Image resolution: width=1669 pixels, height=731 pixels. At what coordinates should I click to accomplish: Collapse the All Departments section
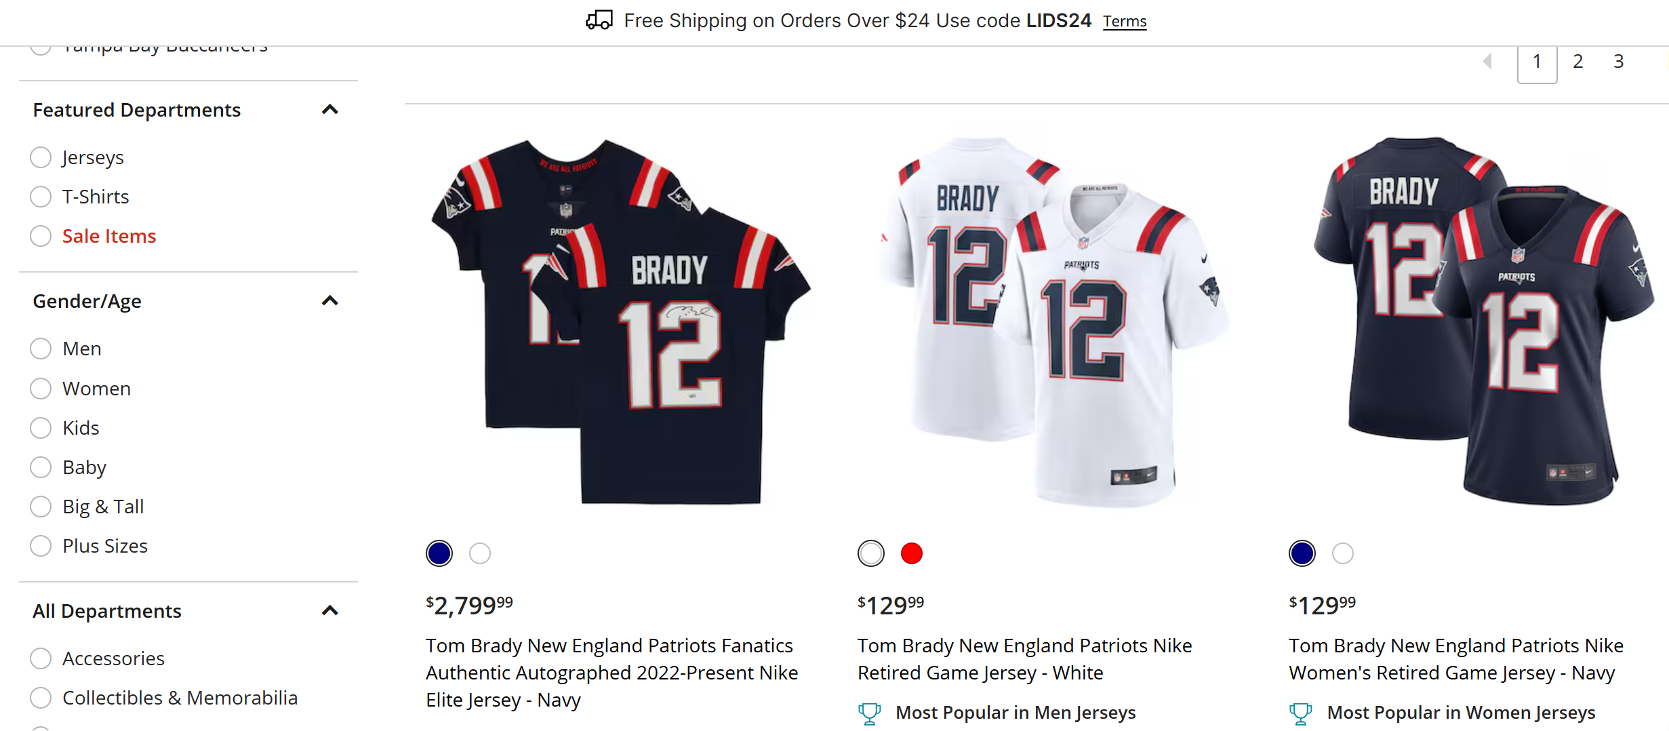point(329,611)
